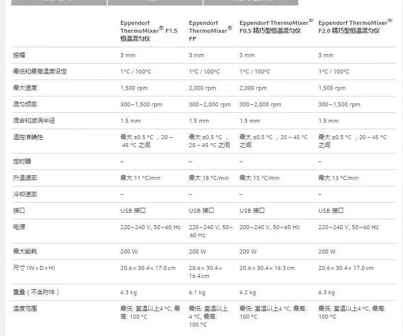The width and height of the screenshot is (403, 336).
Task: Select the 20.6×30.4×16.3 cm dimension value
Action: coord(267,268)
